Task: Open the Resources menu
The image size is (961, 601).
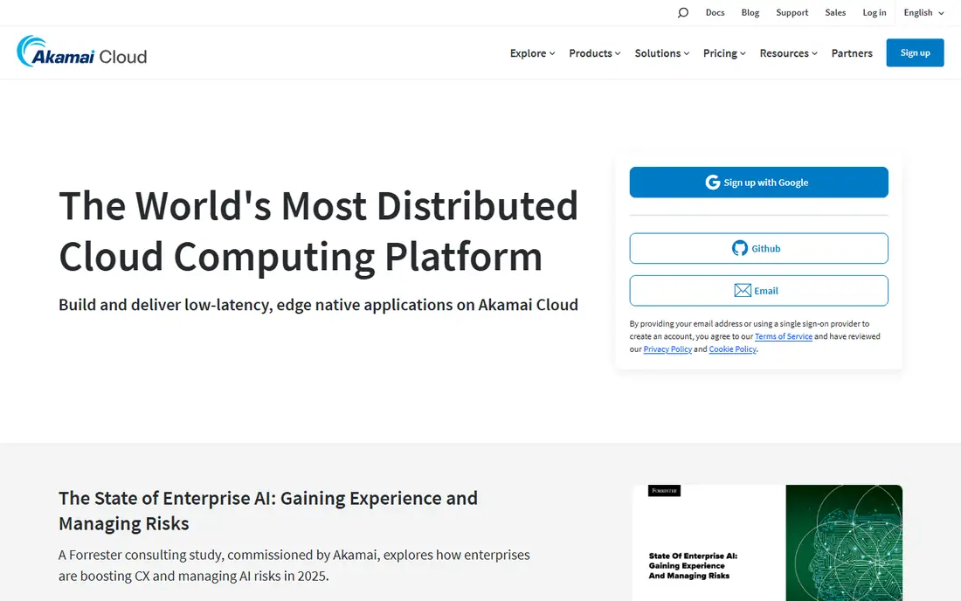Action: (788, 53)
